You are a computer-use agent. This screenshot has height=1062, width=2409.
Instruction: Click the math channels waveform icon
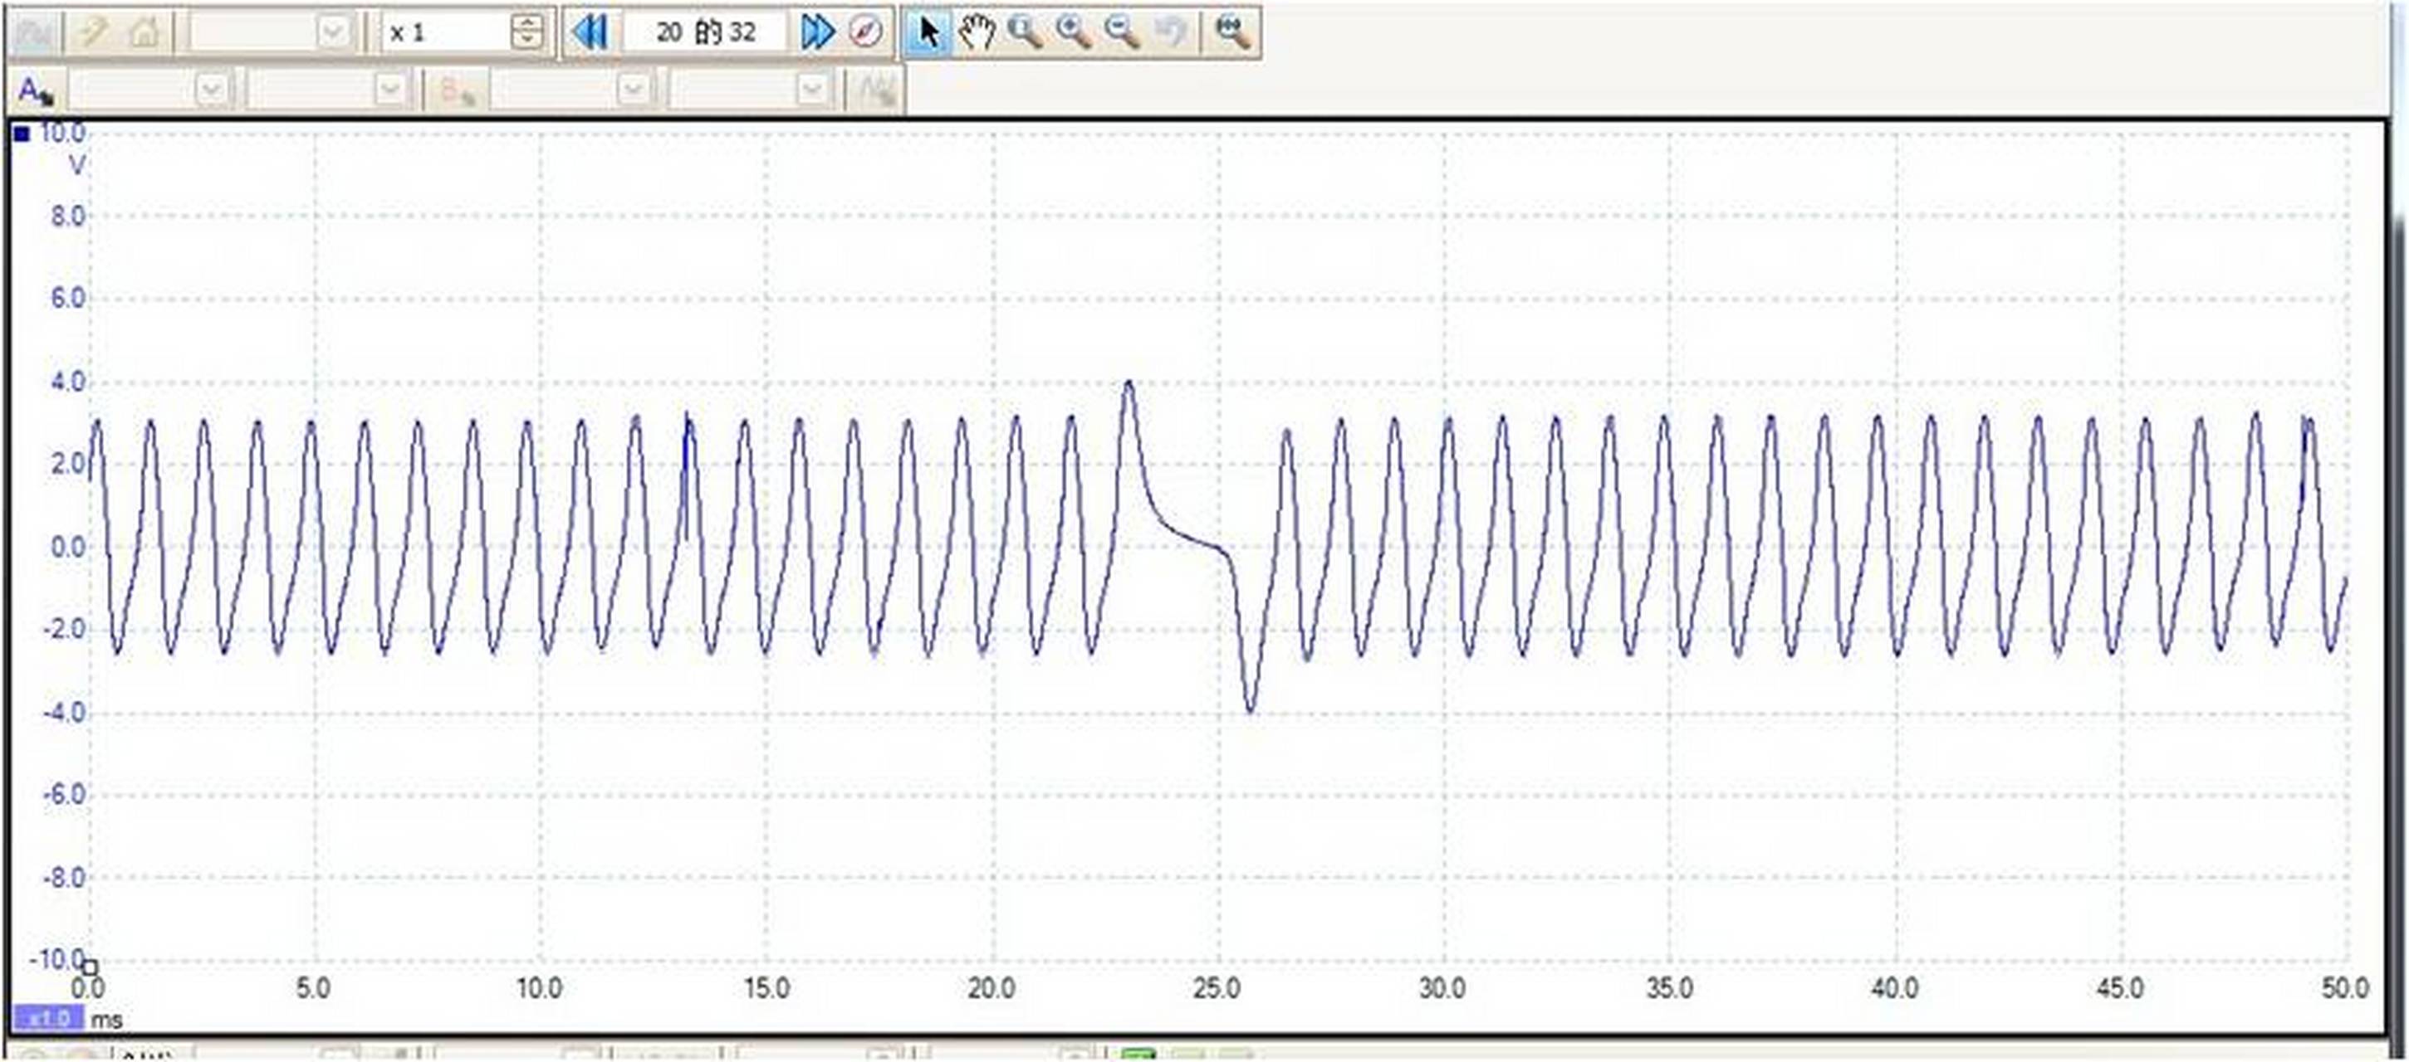876,90
